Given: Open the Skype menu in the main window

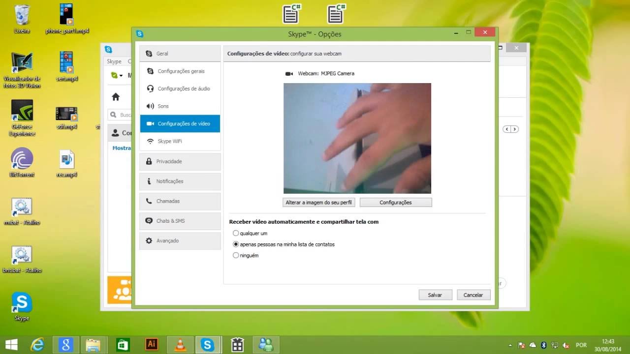Looking at the screenshot, I should click(114, 61).
